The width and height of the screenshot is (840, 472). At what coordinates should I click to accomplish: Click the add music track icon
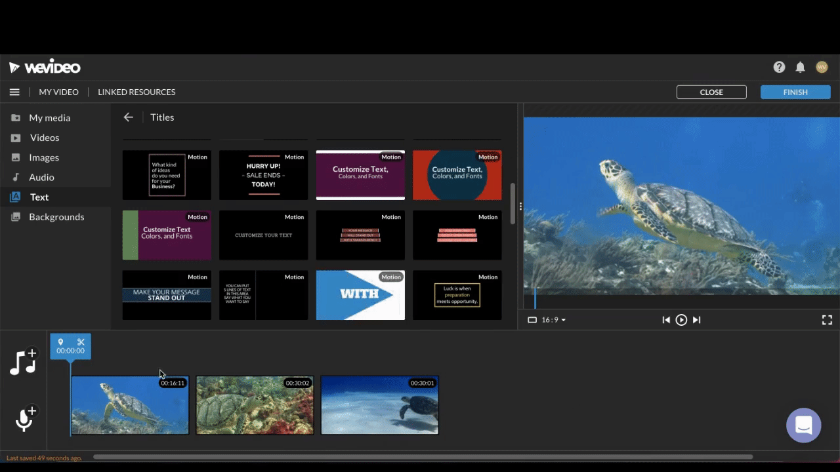coord(24,362)
